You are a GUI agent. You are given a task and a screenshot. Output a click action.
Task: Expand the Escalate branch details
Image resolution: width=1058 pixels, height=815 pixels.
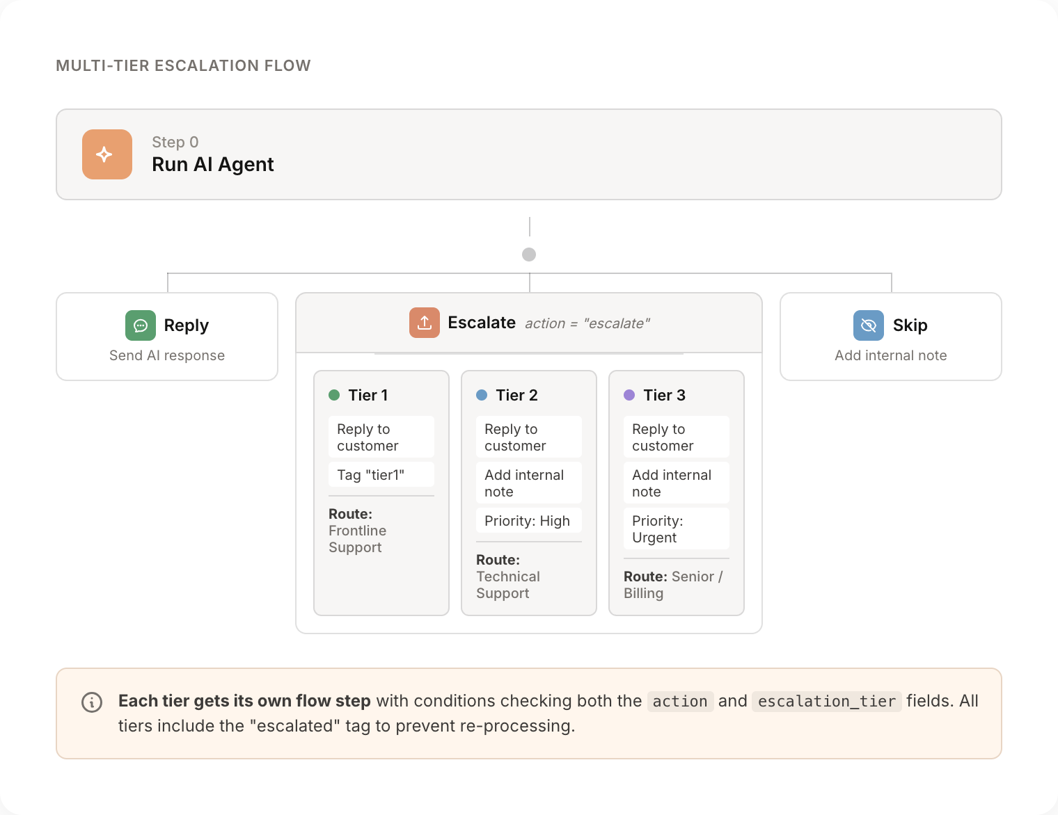528,322
